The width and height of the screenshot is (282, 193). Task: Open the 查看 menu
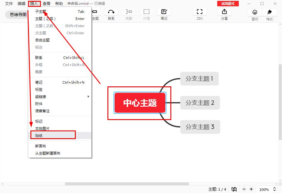[46, 4]
